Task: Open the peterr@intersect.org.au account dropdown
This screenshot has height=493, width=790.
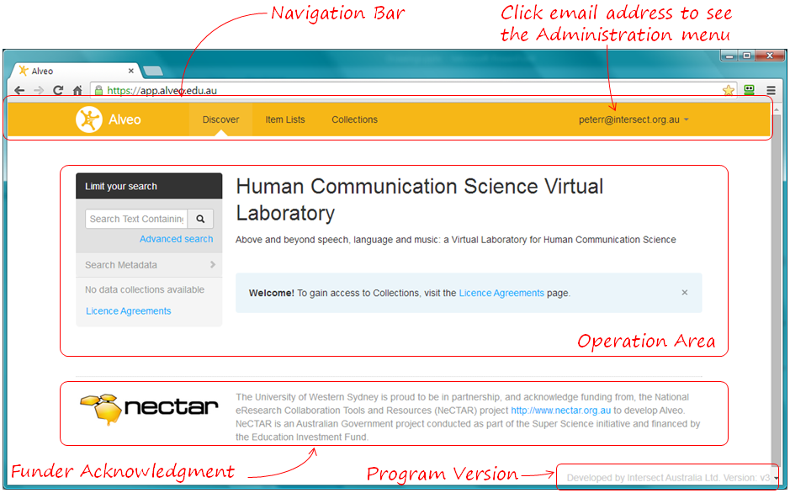Action: 634,119
